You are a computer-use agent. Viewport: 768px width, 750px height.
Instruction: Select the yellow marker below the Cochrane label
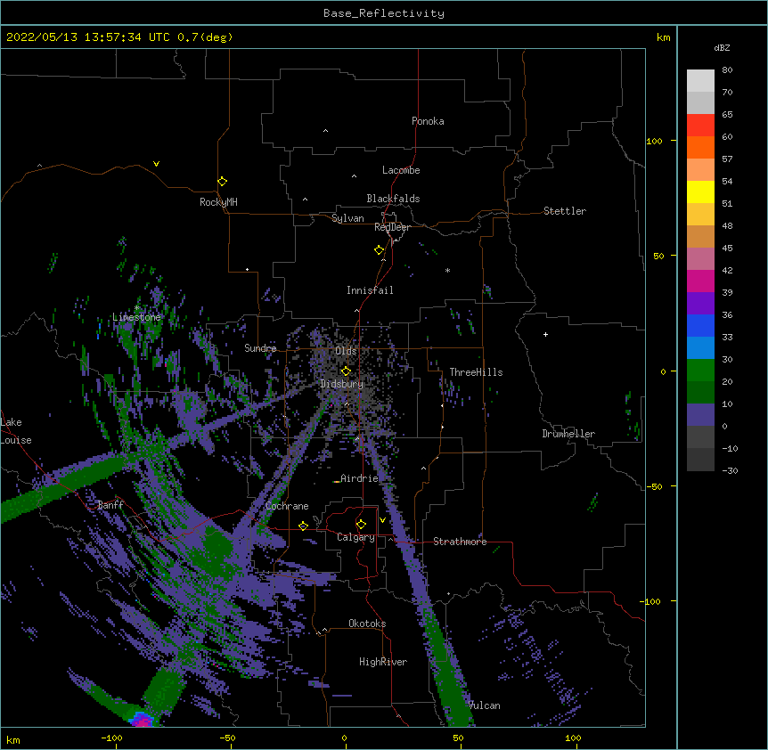pos(303,526)
